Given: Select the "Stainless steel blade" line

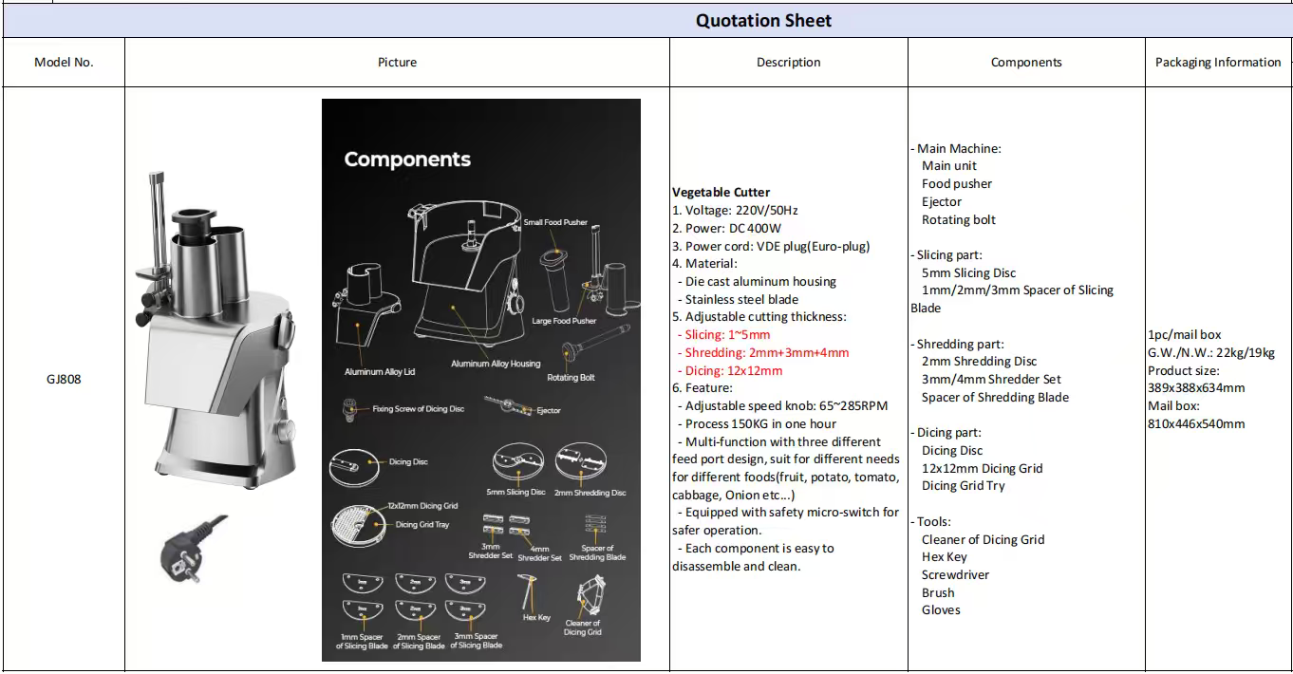Looking at the screenshot, I should pos(742,299).
